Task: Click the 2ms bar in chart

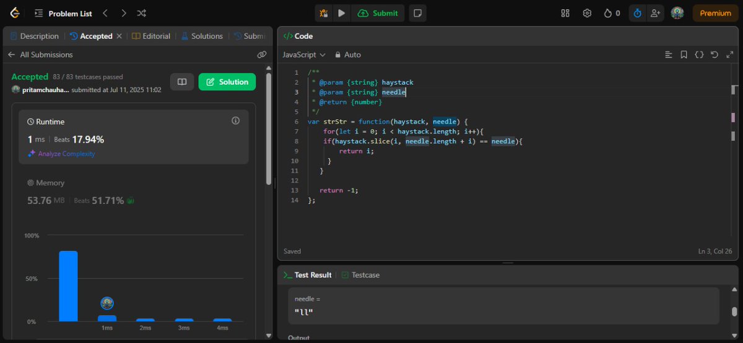Action: (146, 320)
